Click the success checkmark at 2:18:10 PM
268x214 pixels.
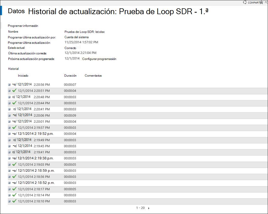pyautogui.click(x=14, y=201)
